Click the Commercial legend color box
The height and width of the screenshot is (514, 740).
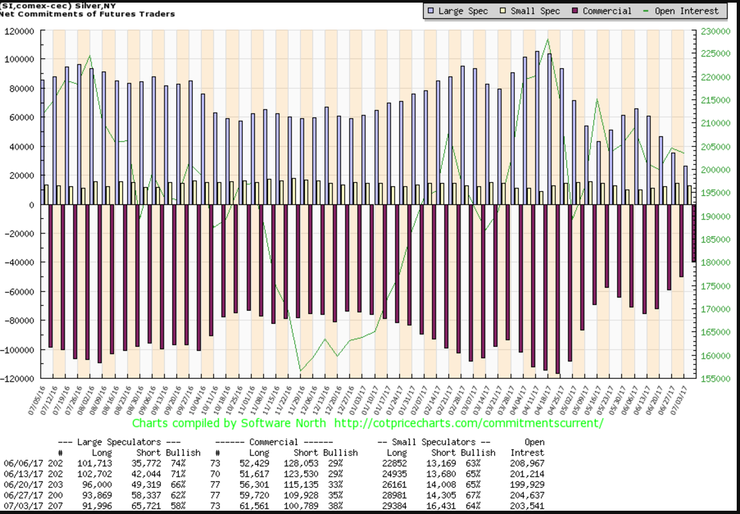(575, 11)
